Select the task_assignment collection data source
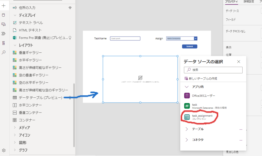The width and height of the screenshot is (262, 156). click(202, 117)
